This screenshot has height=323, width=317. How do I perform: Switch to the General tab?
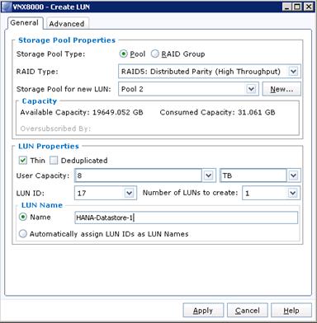(25, 23)
